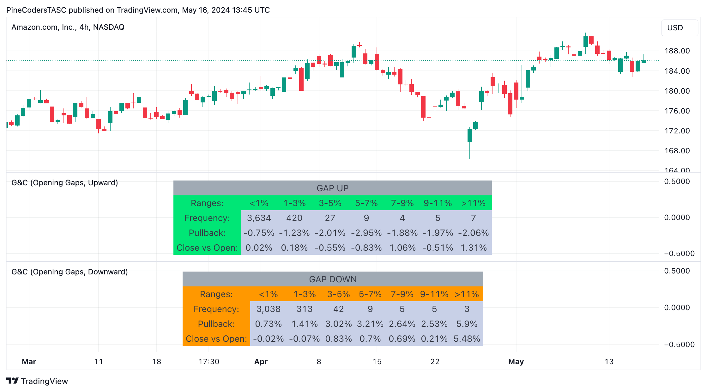This screenshot has height=392, width=707.
Task: Click the Apr label on time axis
Action: tap(261, 362)
